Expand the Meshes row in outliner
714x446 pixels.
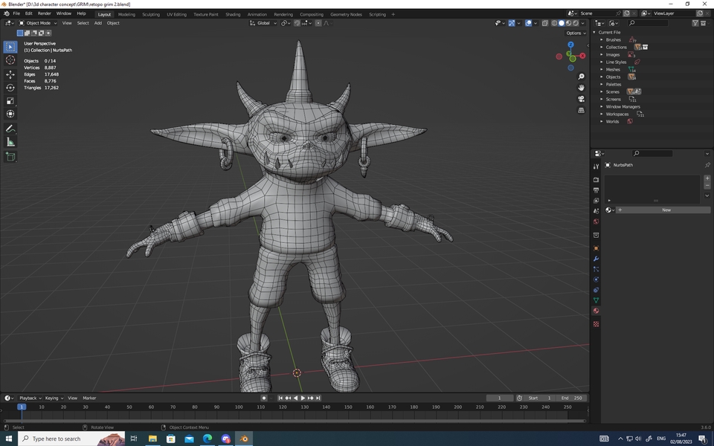pyautogui.click(x=602, y=70)
